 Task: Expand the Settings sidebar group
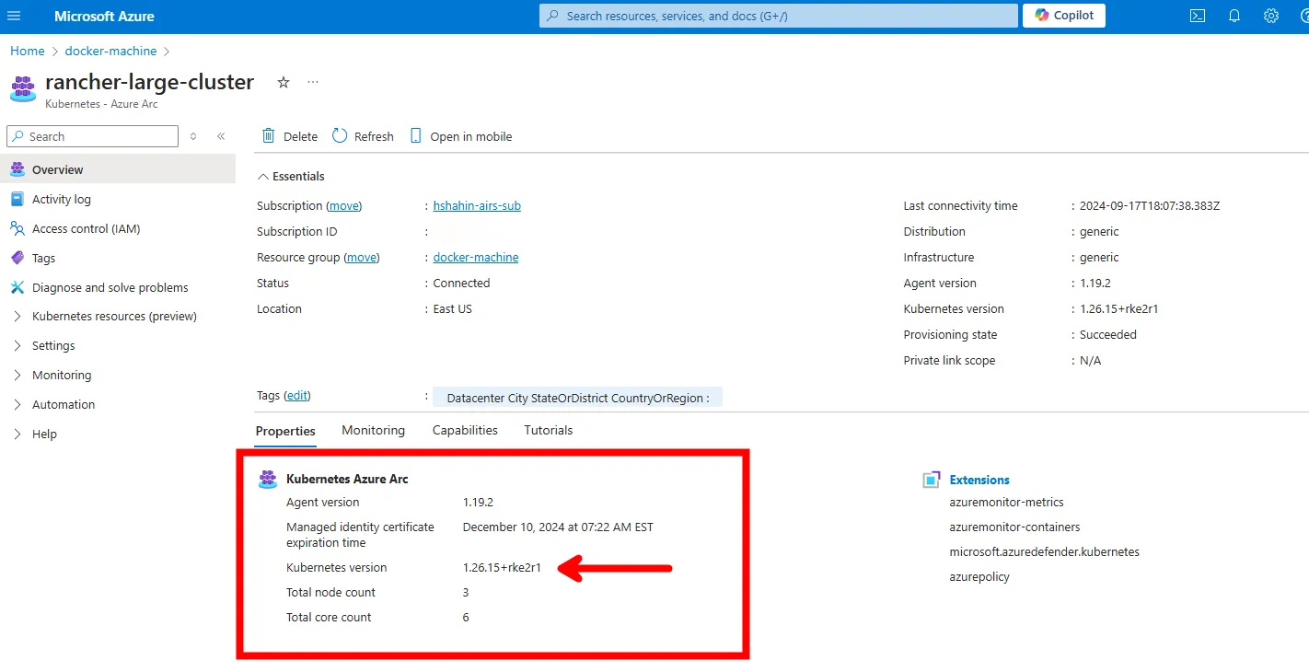click(17, 346)
